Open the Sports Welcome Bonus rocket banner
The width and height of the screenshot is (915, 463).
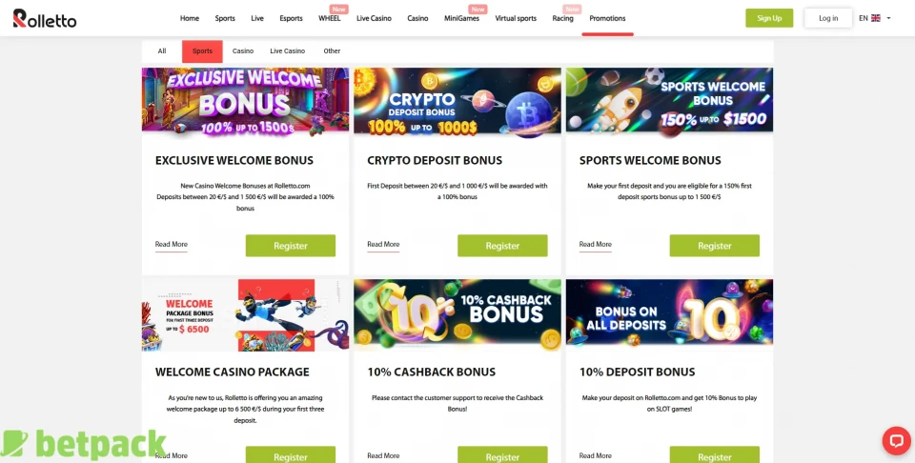click(x=669, y=103)
